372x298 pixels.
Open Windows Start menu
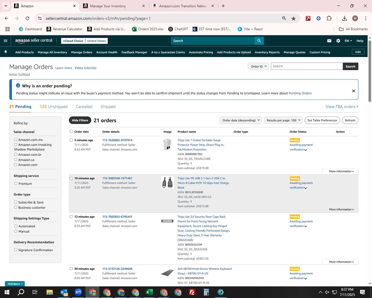[x=7, y=292]
